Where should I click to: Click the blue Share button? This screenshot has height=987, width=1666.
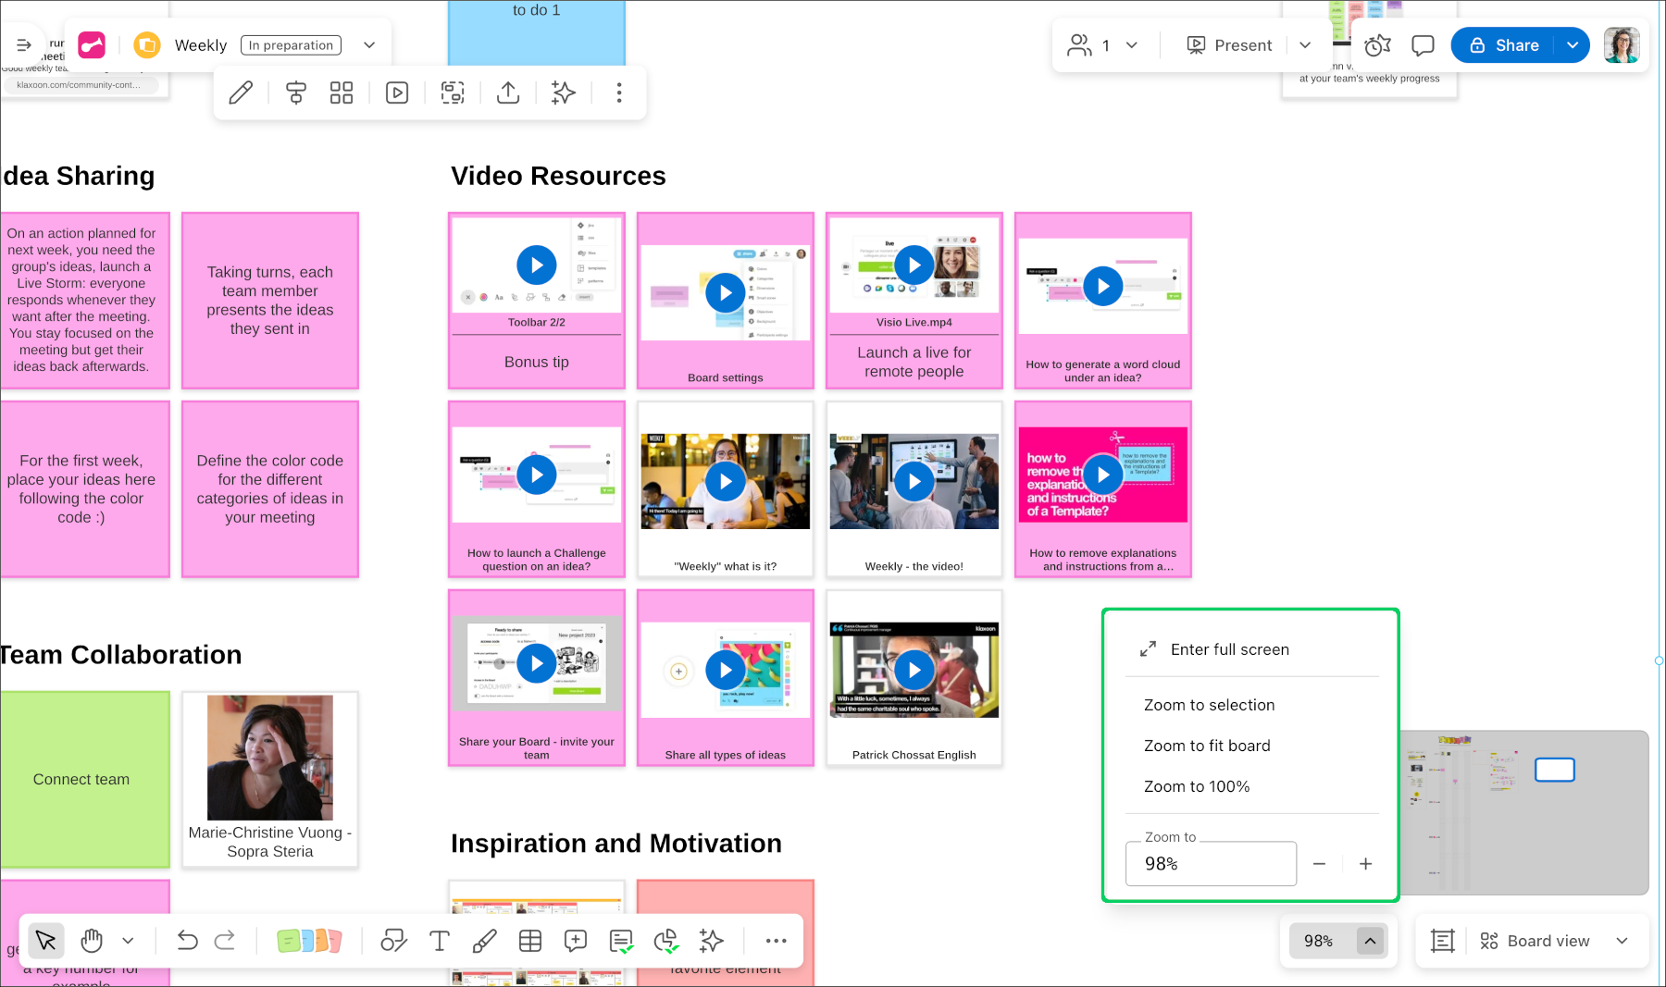[x=1504, y=45]
